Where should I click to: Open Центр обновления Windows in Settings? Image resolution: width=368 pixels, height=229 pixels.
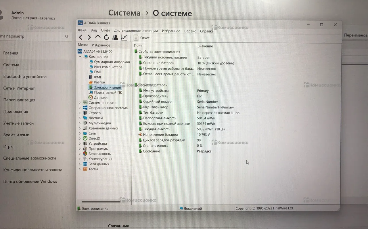(30, 182)
